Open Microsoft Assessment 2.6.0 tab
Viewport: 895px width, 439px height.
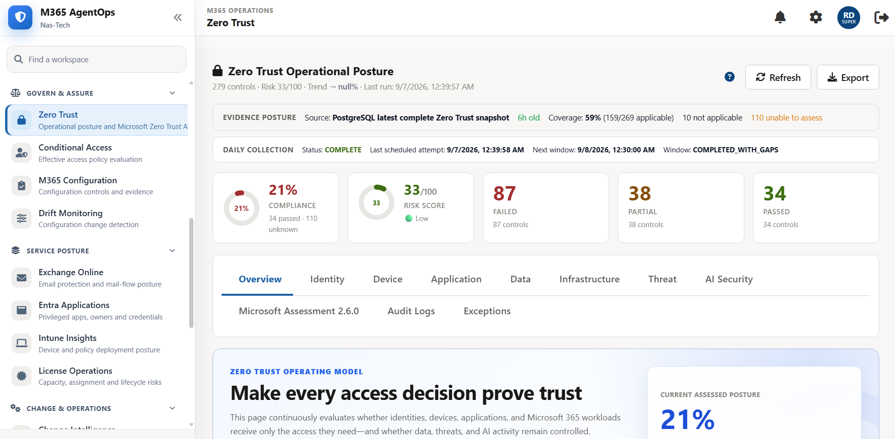click(299, 311)
